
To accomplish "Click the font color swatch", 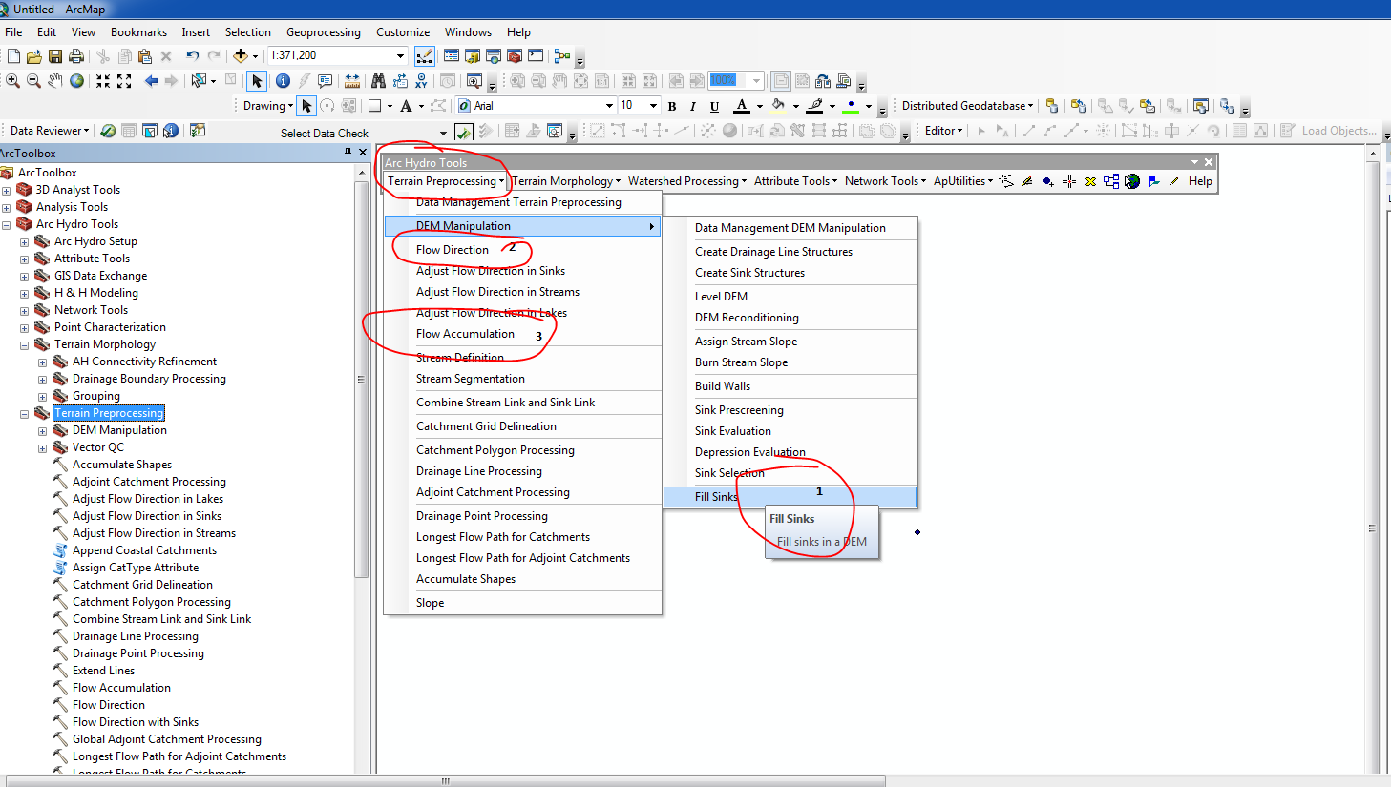I will pos(742,106).
